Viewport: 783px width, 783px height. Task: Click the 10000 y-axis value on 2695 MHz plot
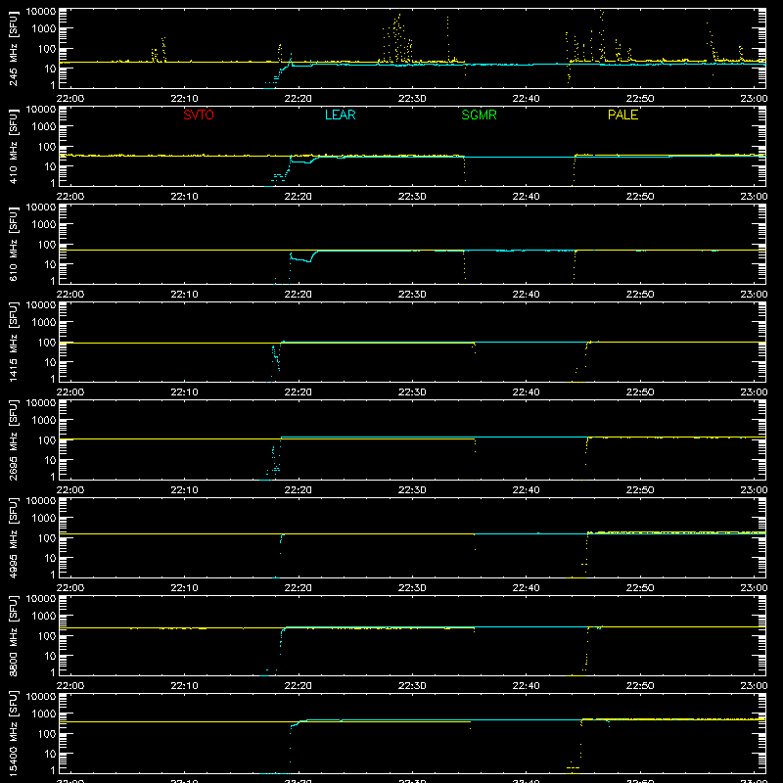pyautogui.click(x=41, y=403)
